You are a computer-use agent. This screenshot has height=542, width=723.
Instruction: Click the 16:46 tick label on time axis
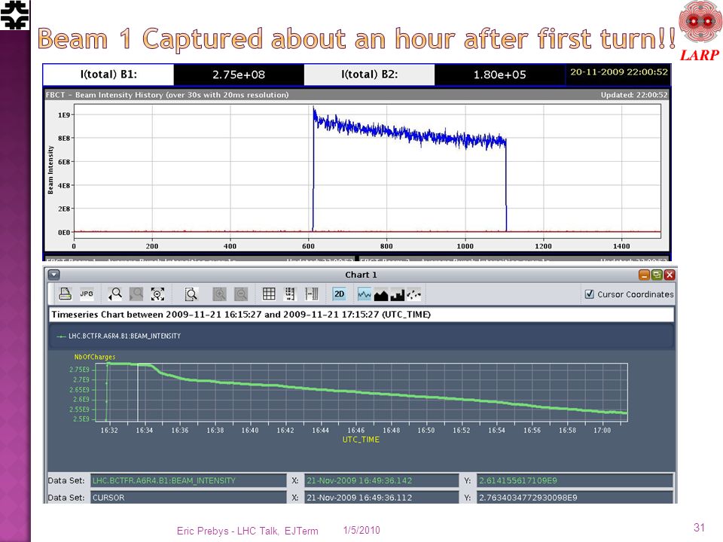point(355,430)
